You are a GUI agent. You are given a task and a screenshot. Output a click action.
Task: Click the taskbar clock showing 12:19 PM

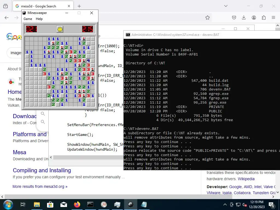(257, 205)
